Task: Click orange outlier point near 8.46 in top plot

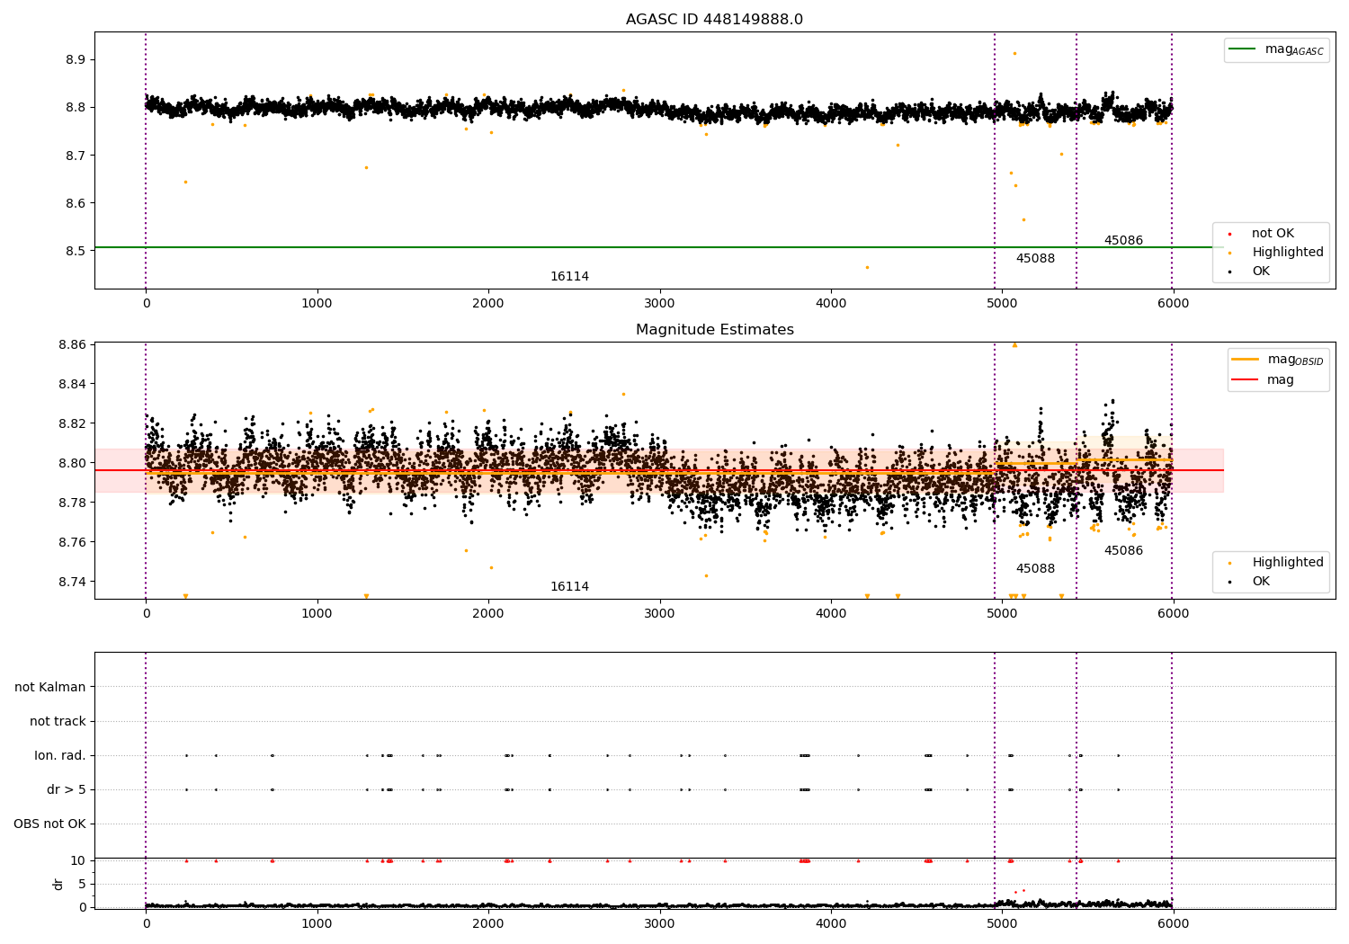Action: click(867, 267)
